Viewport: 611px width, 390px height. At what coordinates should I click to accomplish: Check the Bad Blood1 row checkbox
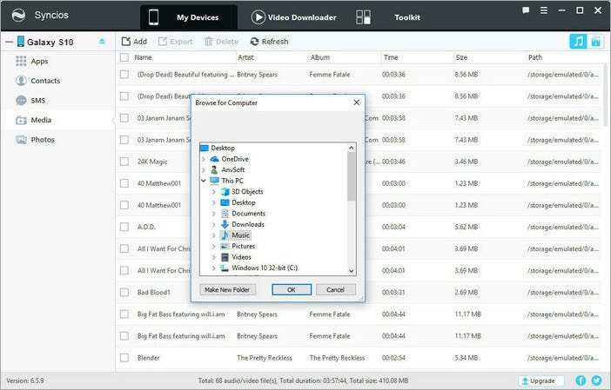click(x=124, y=292)
